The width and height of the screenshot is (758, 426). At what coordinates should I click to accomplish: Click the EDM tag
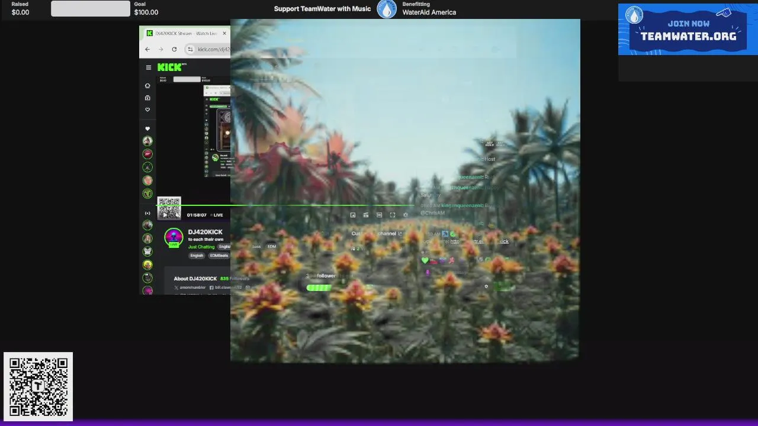pyautogui.click(x=272, y=246)
